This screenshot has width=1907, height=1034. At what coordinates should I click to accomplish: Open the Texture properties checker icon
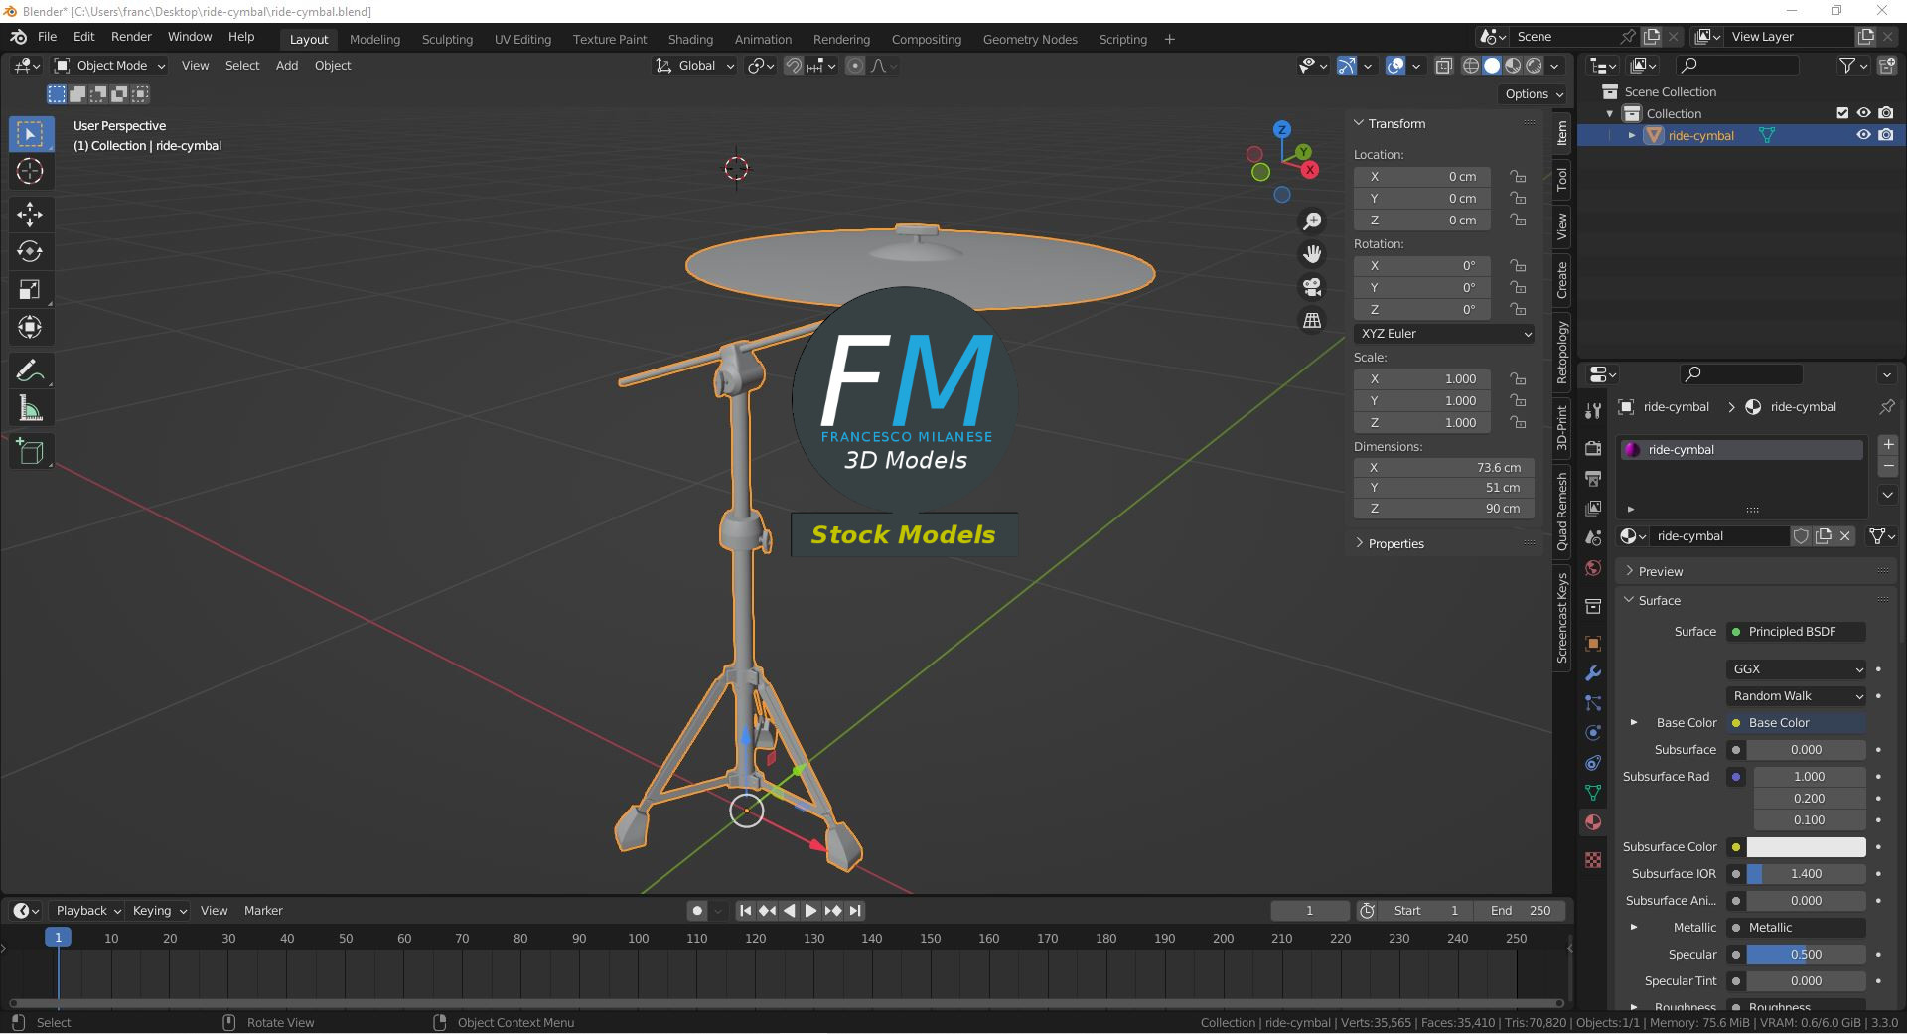(1593, 859)
